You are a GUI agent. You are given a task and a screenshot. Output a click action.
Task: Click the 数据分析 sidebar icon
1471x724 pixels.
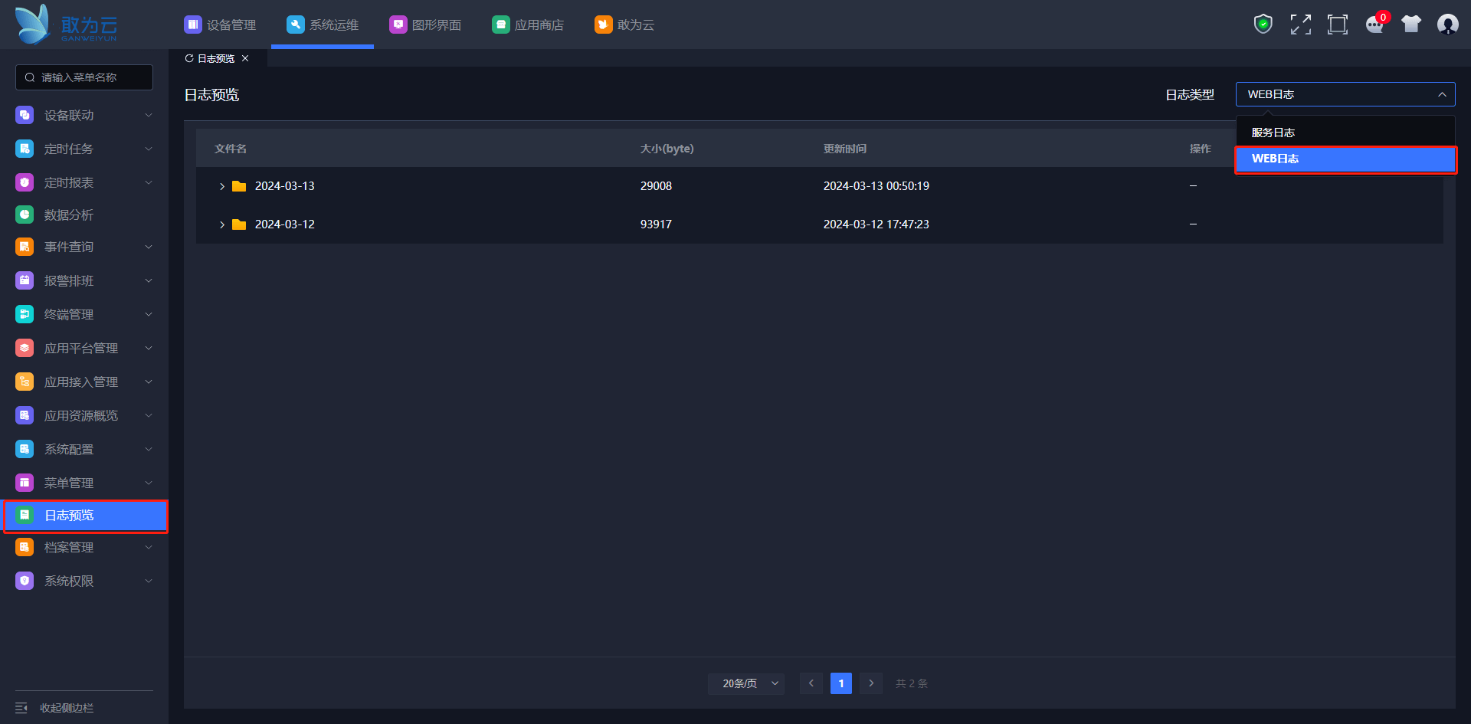[25, 215]
